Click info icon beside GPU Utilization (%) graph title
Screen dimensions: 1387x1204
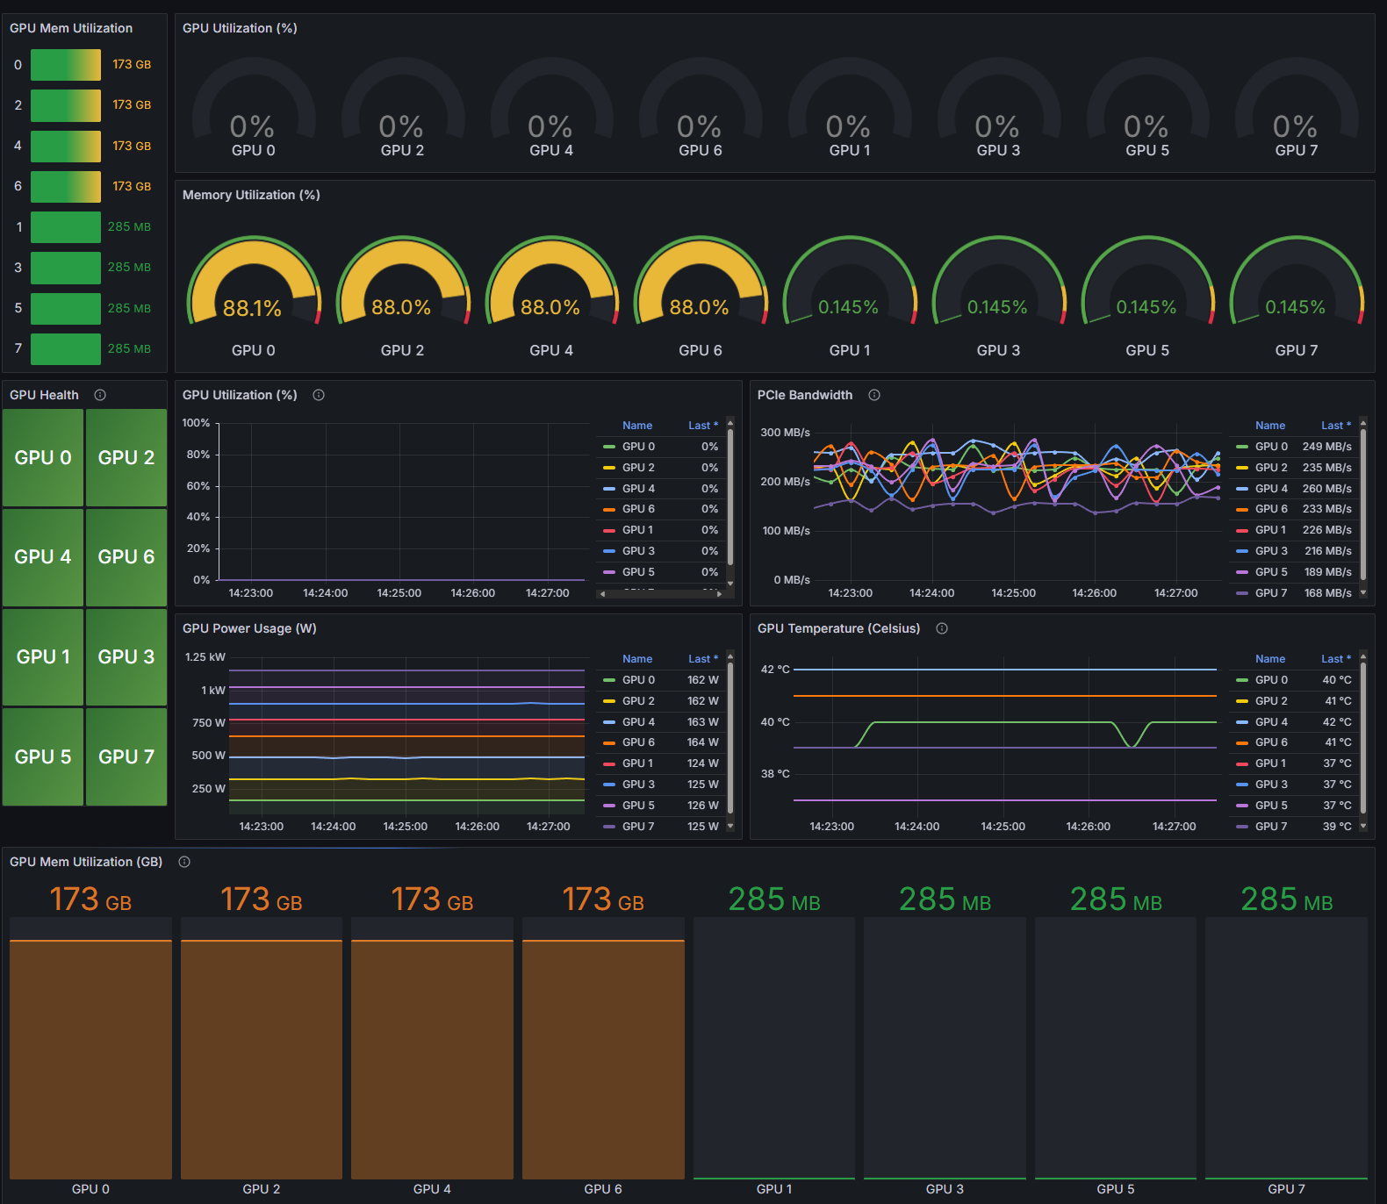coord(319,395)
